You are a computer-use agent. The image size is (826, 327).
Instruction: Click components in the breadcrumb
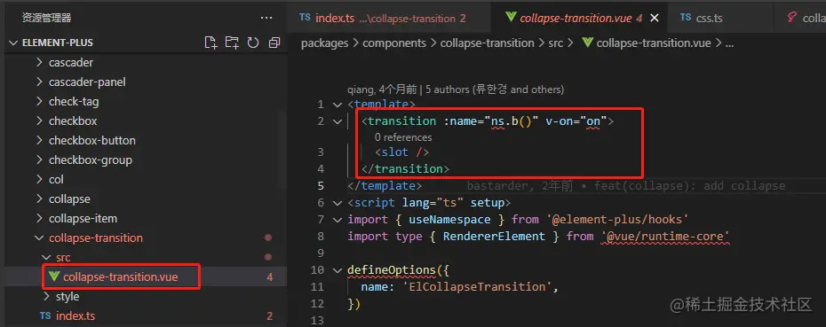394,43
